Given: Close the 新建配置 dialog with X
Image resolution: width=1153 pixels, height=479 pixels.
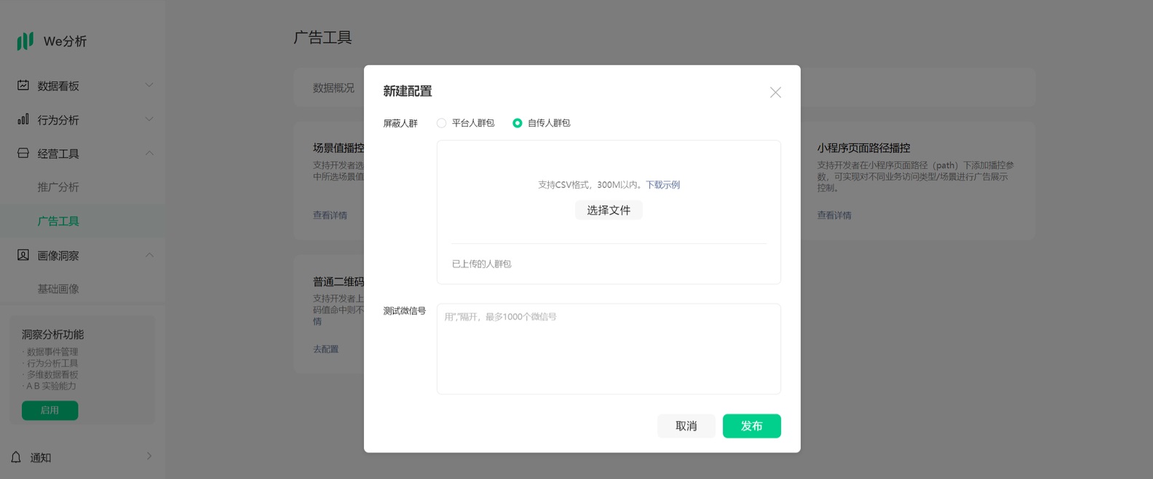Looking at the screenshot, I should (775, 92).
